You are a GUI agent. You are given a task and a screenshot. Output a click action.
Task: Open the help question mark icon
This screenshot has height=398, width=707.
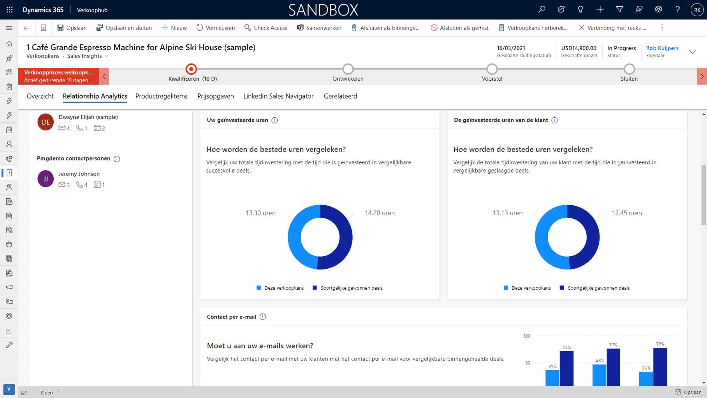pyautogui.click(x=678, y=9)
